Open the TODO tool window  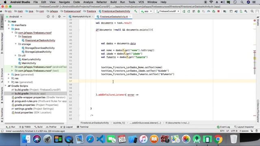(25, 127)
